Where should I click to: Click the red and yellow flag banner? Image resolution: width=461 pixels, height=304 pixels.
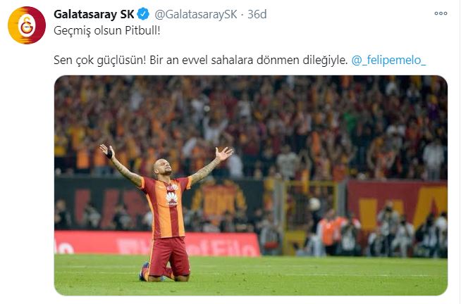click(397, 205)
